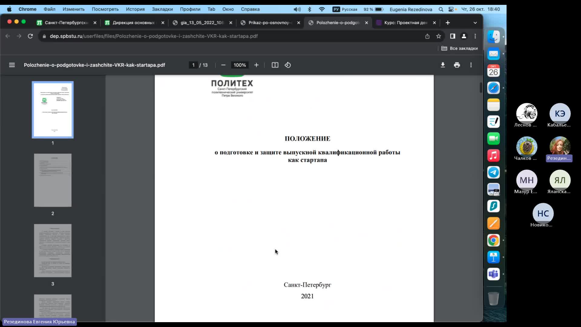
Task: Open Spotlight search in menu bar
Action: [x=441, y=9]
